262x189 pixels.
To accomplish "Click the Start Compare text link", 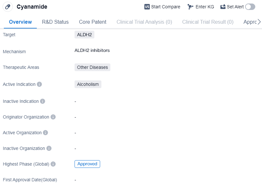I will click(x=166, y=7).
